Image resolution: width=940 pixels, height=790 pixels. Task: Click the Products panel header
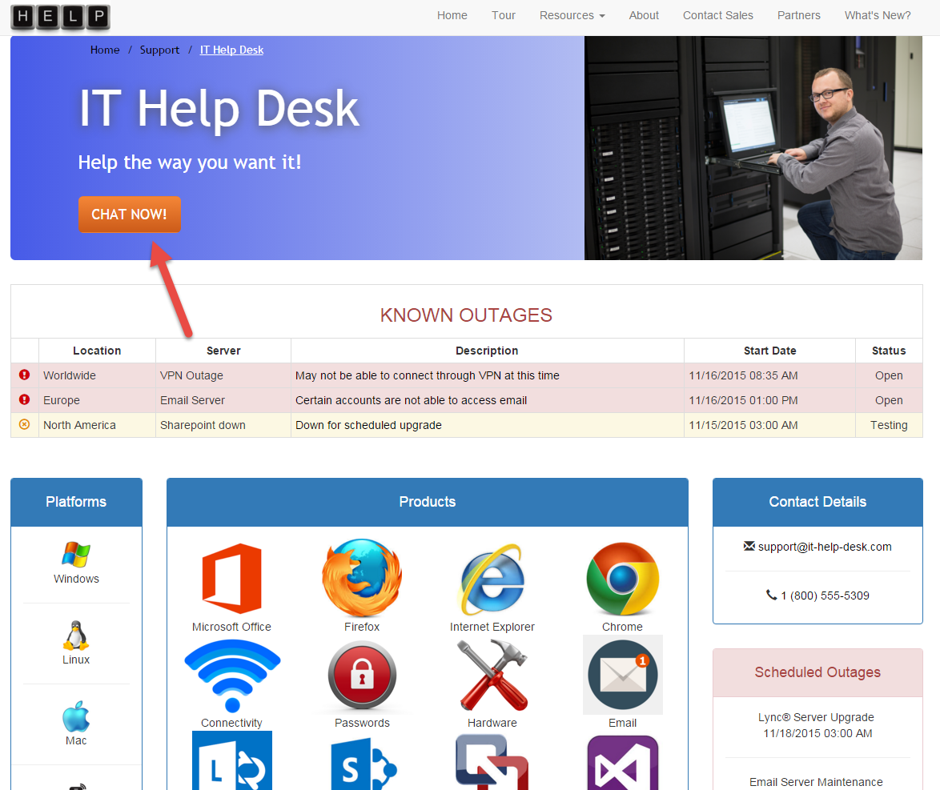tap(428, 502)
